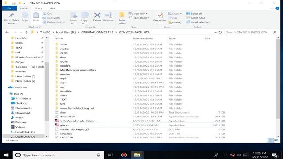Create a New folder from ribbon
This screenshot has height=159, width=283.
tap(122, 19)
